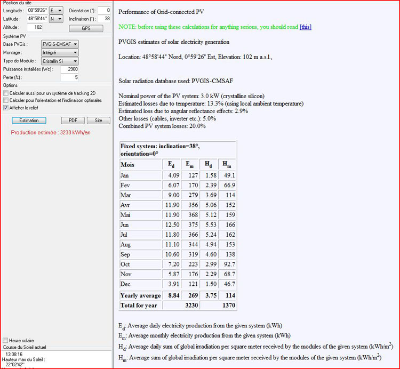Click the PDF export button
The image size is (400, 369).
click(x=73, y=121)
